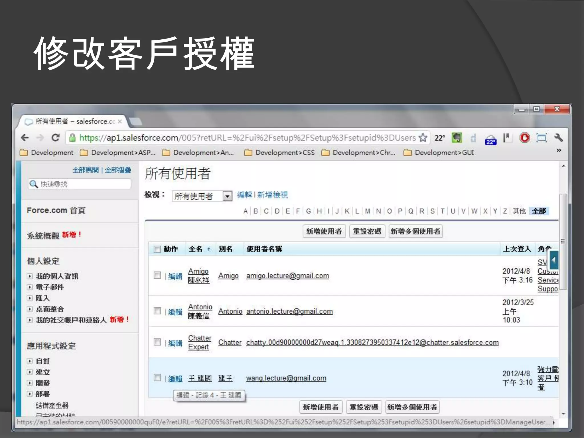Open the 檢視 view dropdown
The image size is (584, 438).
point(202,196)
